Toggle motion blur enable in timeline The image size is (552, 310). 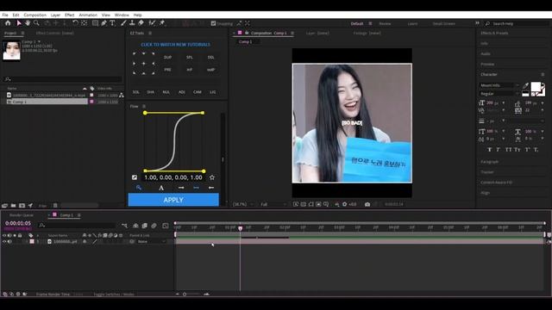point(154,226)
